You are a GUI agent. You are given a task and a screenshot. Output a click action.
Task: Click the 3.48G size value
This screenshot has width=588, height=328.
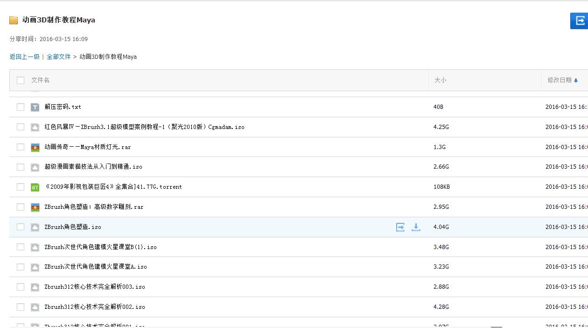441,247
